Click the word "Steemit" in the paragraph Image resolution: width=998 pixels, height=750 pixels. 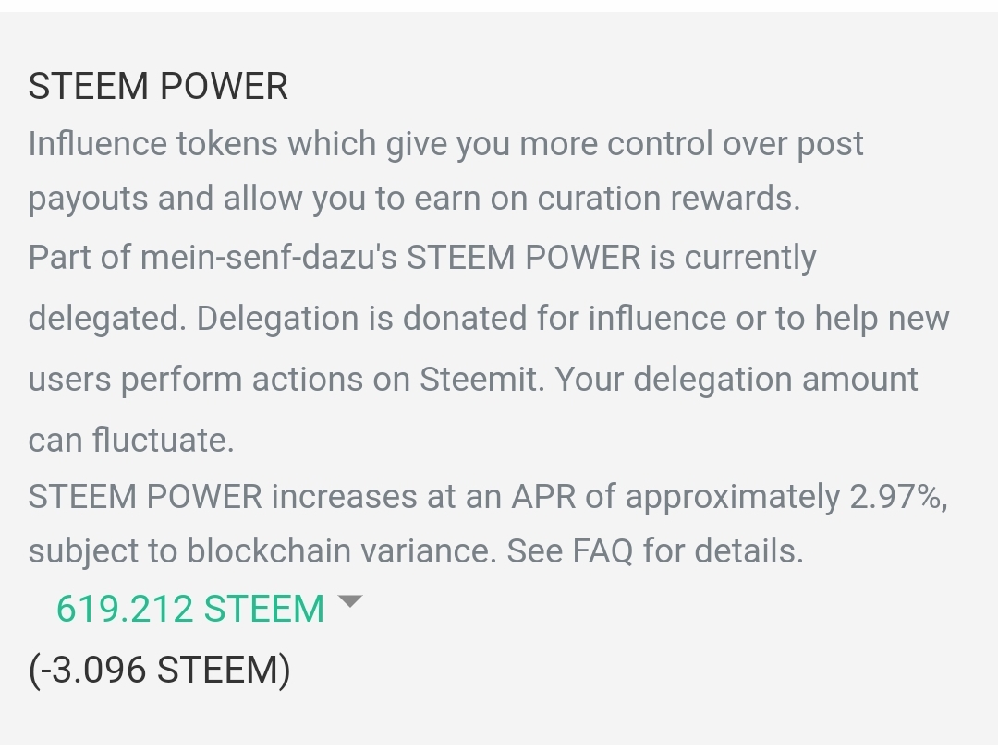point(481,379)
